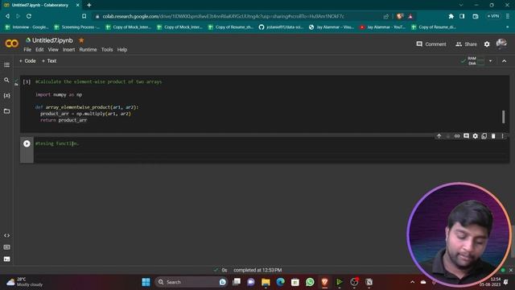Open cell editor settings gear
Screen dimensions: 515x290
476,136
